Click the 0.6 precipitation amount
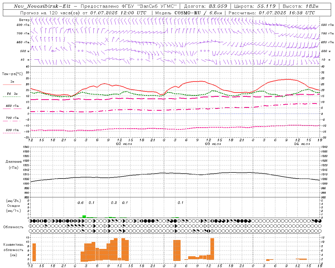Viewport: 335px width, 268px height. click(81, 203)
